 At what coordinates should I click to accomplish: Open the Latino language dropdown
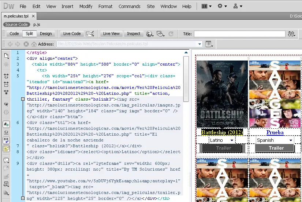click(222, 140)
